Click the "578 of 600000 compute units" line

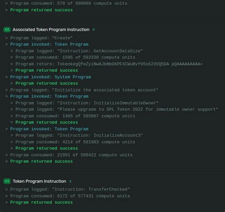[x=69, y=3]
